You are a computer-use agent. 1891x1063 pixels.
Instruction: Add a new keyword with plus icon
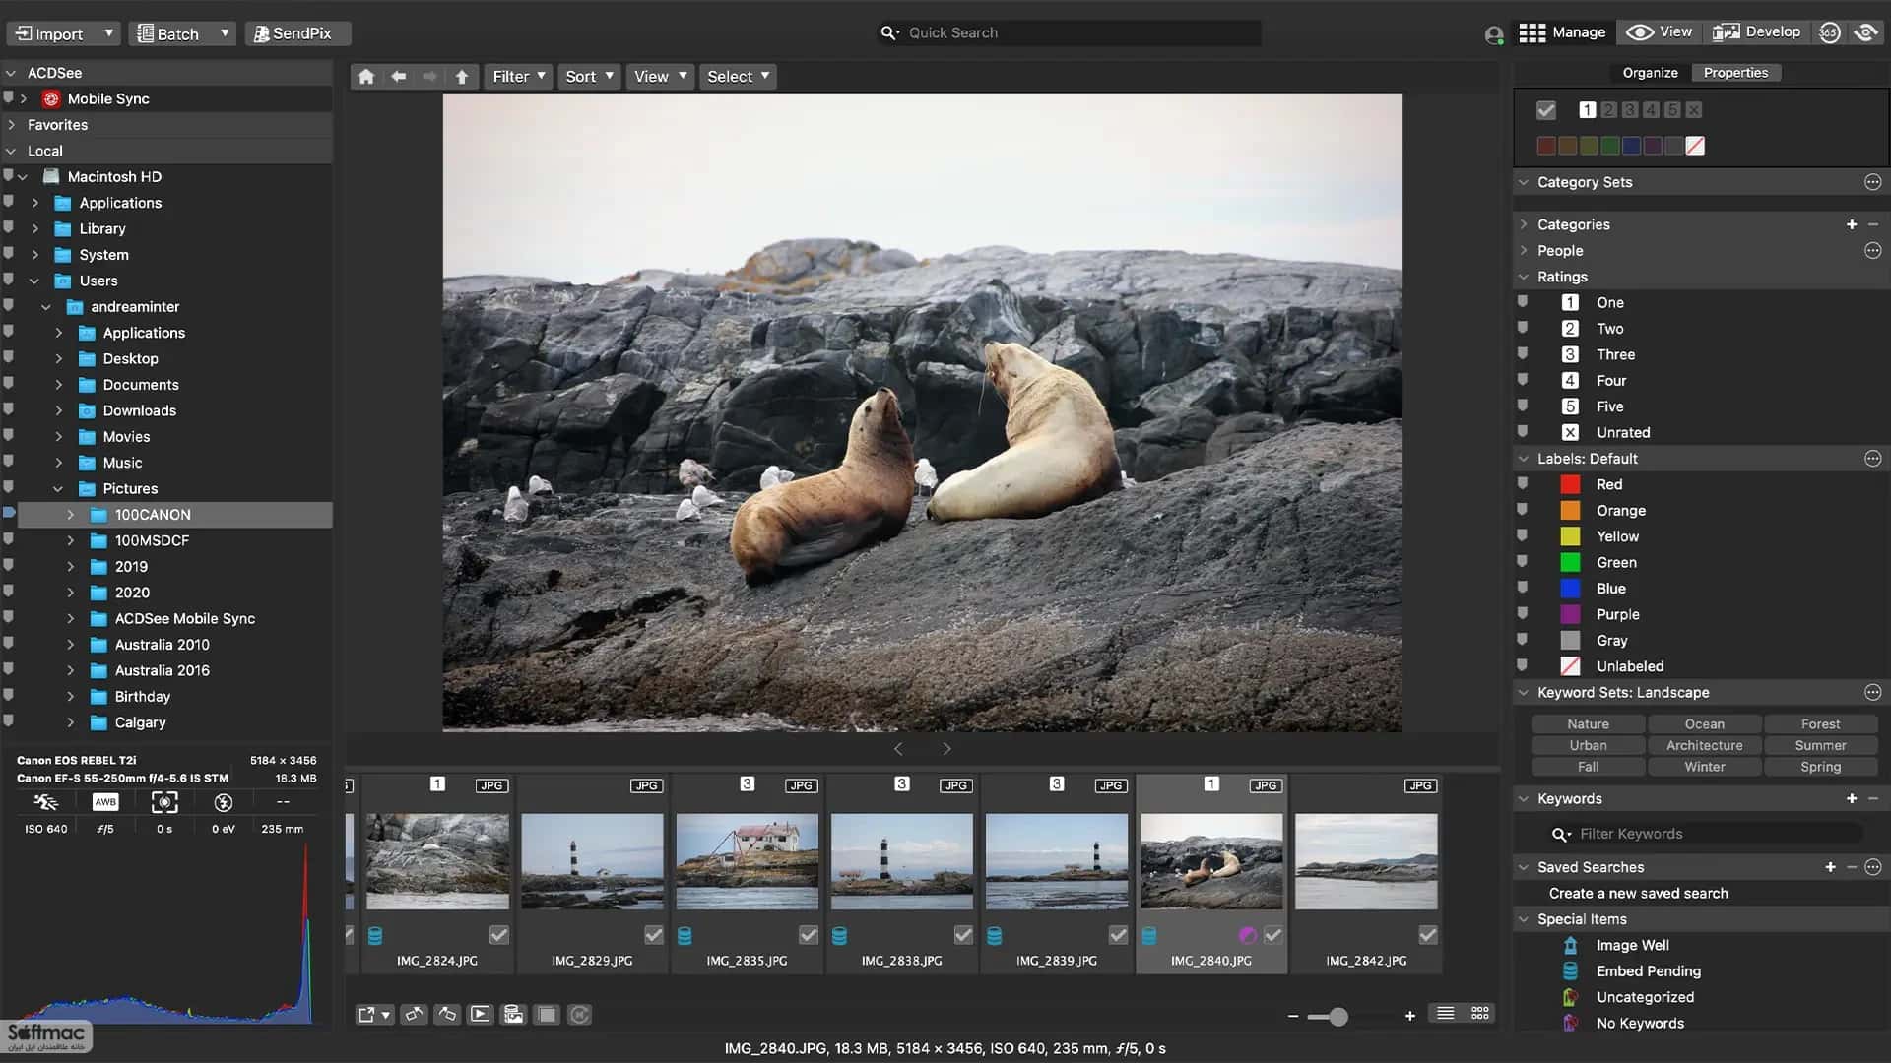pos(1852,799)
